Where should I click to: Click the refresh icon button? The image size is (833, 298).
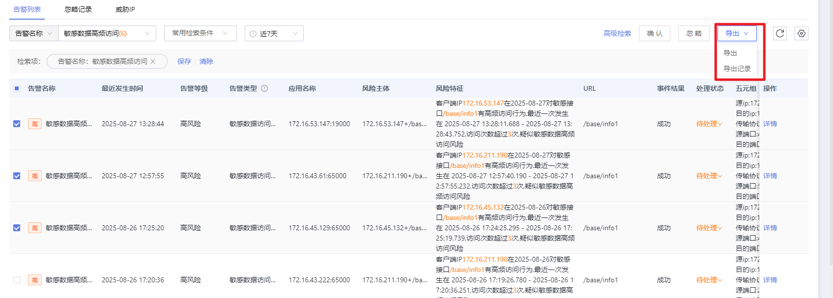point(779,33)
